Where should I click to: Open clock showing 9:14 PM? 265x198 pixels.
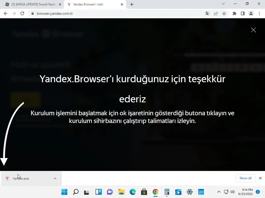245,192
